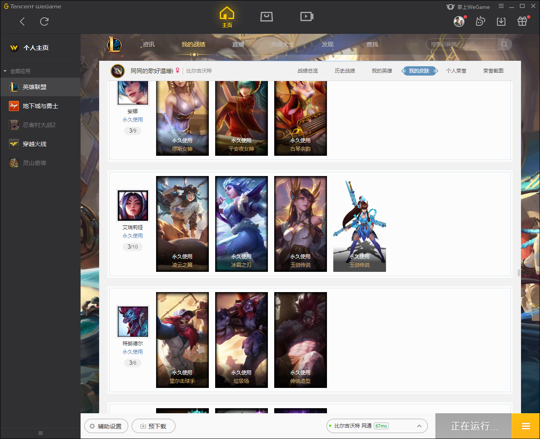Click the 3/10 skin count badge
540x439 pixels.
click(133, 247)
